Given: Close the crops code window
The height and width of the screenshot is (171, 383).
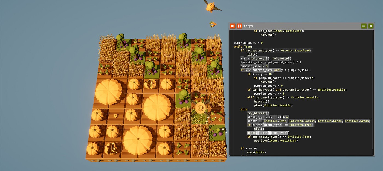Looking at the screenshot, I should pyautogui.click(x=371, y=26).
